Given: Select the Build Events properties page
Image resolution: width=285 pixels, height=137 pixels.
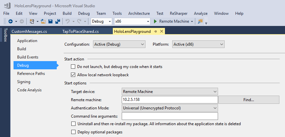Looking at the screenshot, I should point(28,57).
